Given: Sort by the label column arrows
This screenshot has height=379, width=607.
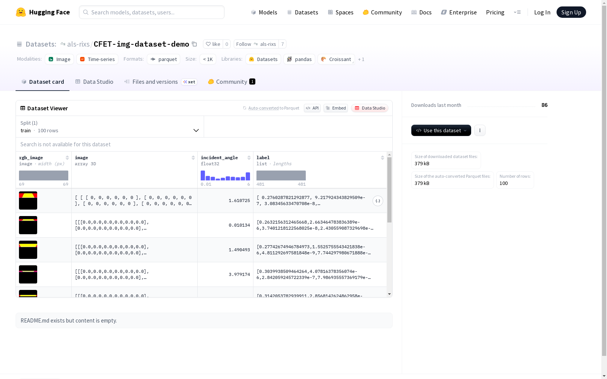Looking at the screenshot, I should pyautogui.click(x=382, y=158).
